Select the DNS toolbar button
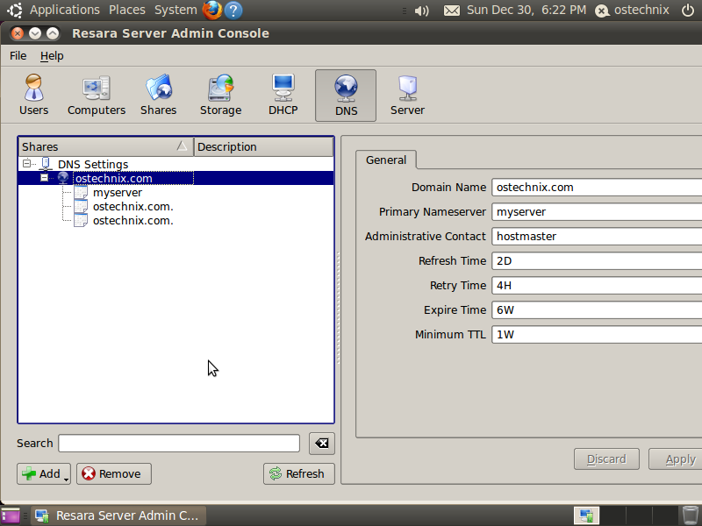Viewport: 702px width, 526px height. (346, 96)
